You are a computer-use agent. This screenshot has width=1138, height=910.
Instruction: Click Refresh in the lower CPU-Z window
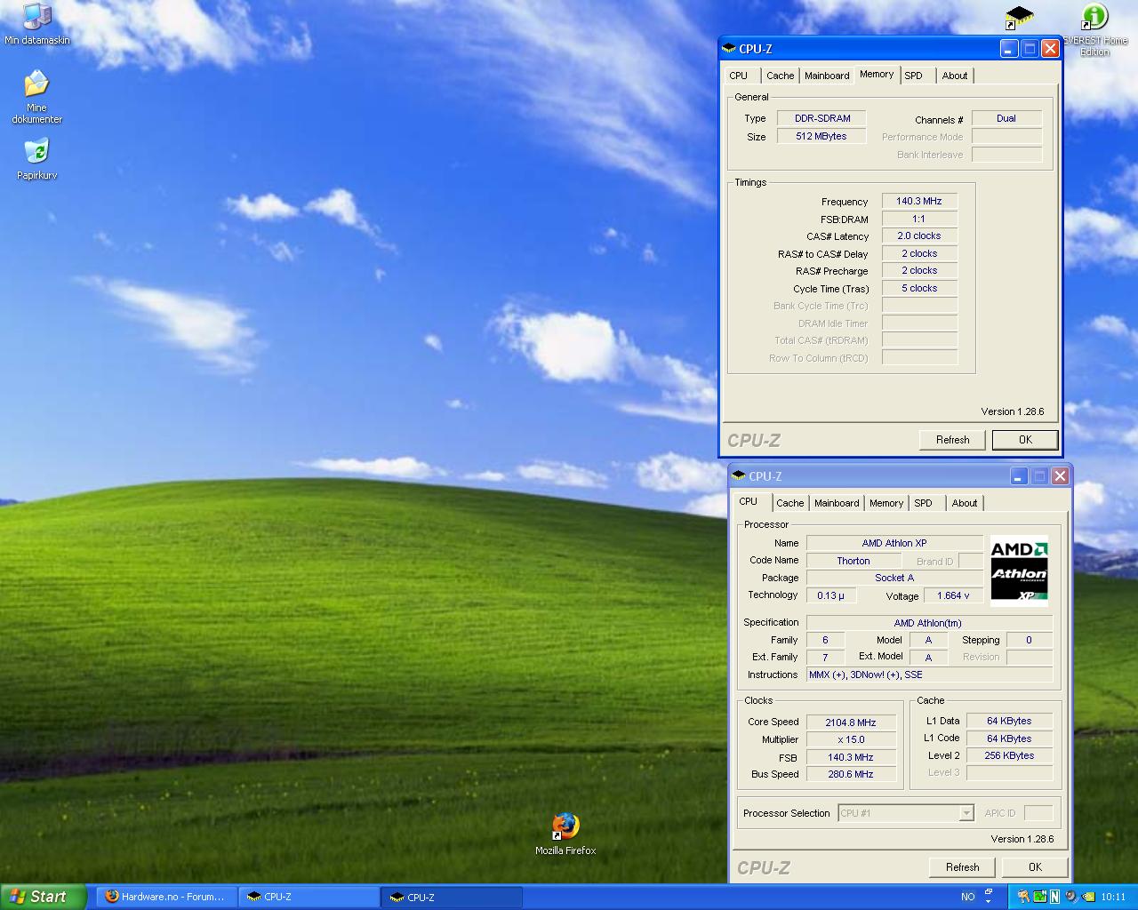[962, 867]
